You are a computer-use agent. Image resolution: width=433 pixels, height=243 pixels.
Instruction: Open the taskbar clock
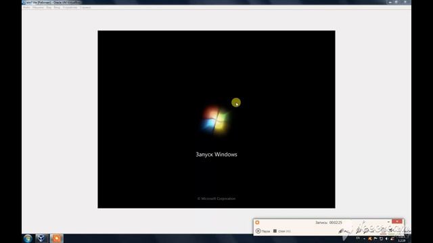(401, 238)
